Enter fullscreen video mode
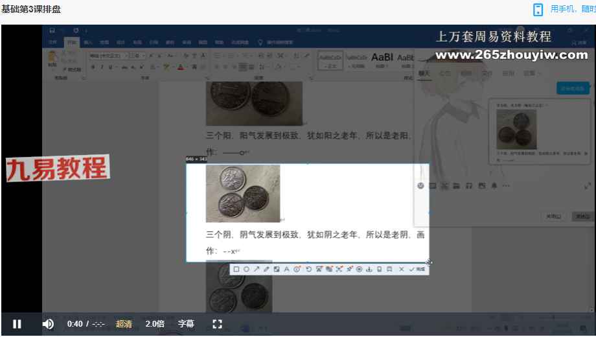Viewport: 596px width, 337px height. (218, 324)
